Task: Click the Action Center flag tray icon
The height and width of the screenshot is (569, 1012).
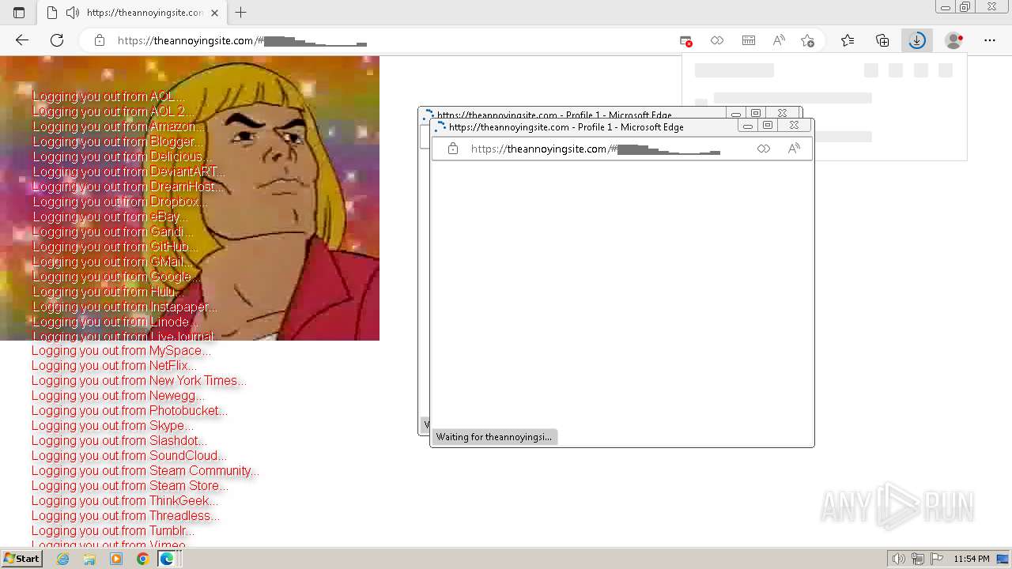Action: click(x=937, y=559)
